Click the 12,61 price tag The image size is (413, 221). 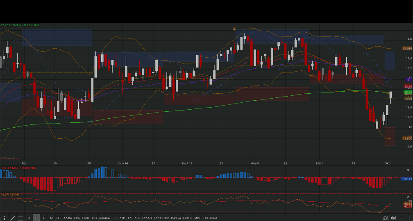click(408, 99)
